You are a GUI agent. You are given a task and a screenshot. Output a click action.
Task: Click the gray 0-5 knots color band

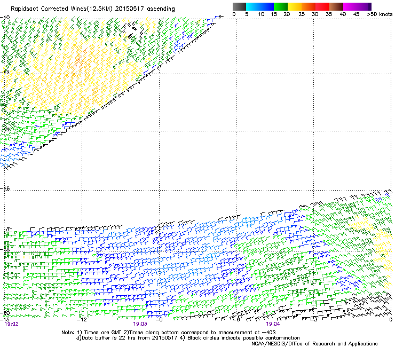tap(239, 6)
